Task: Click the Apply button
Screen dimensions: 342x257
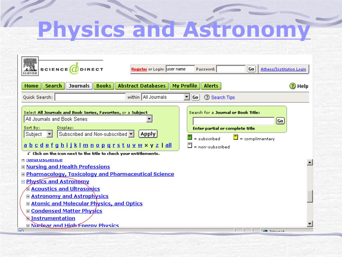Action: (148, 134)
